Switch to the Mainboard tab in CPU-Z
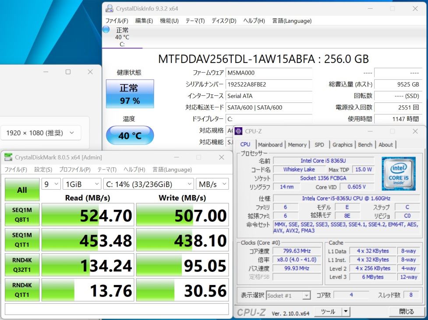Screen dimensions: 428x320 point(270,145)
